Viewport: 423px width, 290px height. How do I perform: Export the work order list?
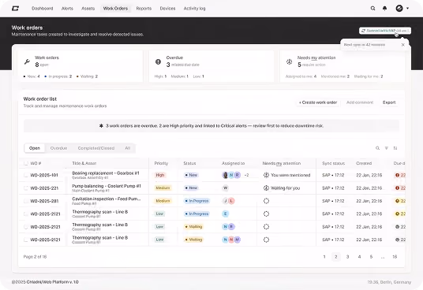tap(389, 102)
